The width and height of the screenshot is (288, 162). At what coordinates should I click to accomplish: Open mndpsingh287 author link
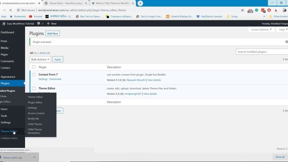click(133, 94)
